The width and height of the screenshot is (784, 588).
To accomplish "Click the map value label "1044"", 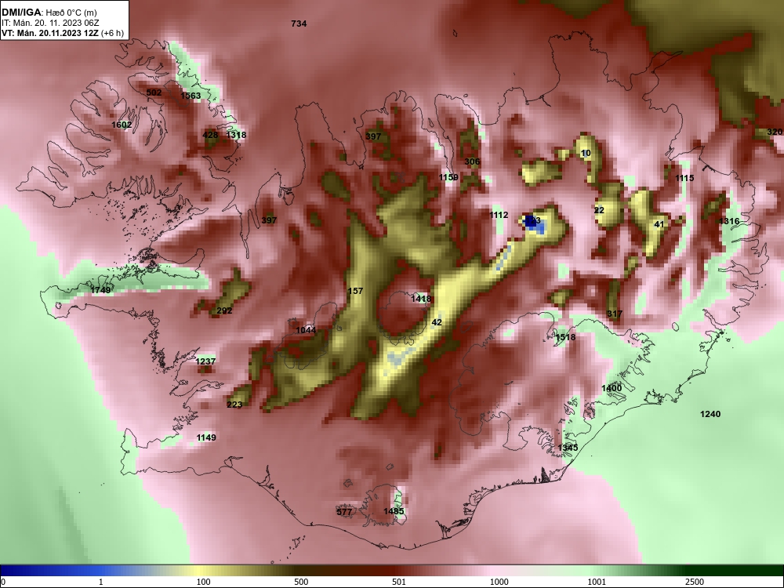I will pyautogui.click(x=306, y=330).
